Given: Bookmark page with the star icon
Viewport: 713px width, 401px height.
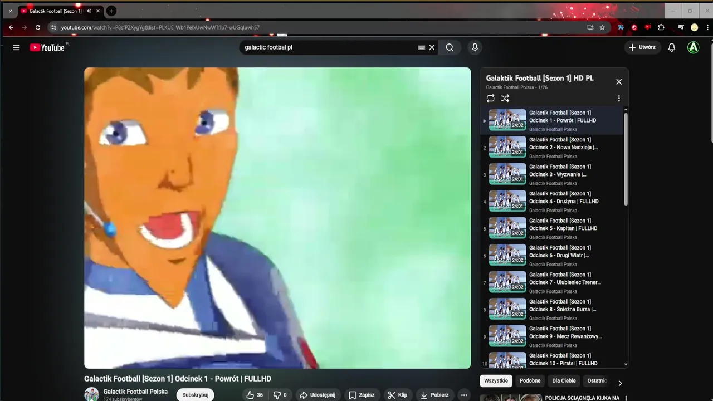Looking at the screenshot, I should [602, 27].
